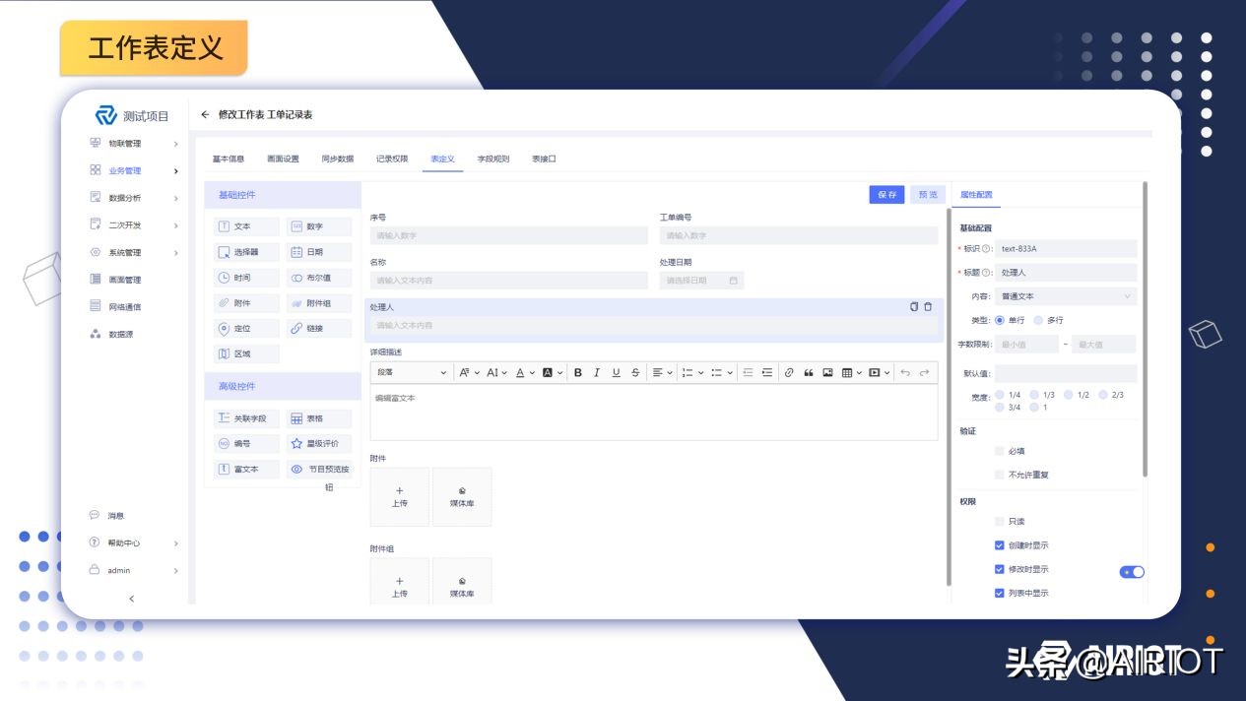The height and width of the screenshot is (701, 1246).
Task: Increase indent in rich text editor
Action: 767,372
